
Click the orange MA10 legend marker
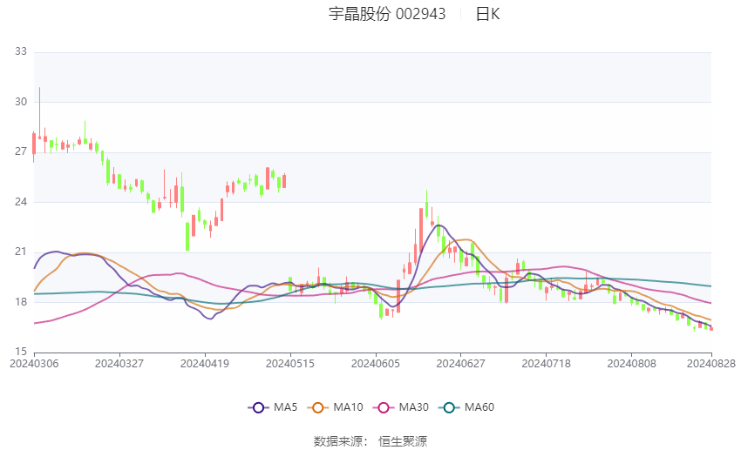click(317, 407)
